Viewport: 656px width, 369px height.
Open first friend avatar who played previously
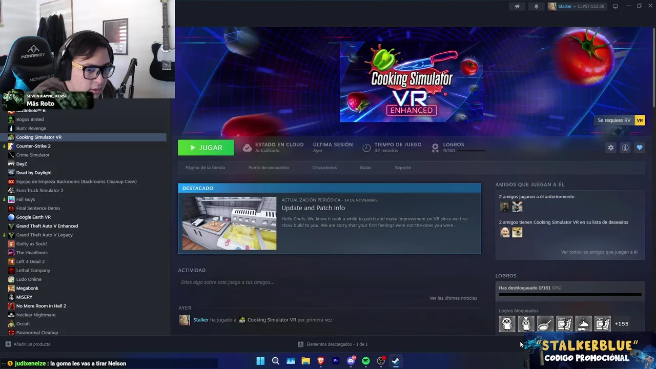(505, 207)
